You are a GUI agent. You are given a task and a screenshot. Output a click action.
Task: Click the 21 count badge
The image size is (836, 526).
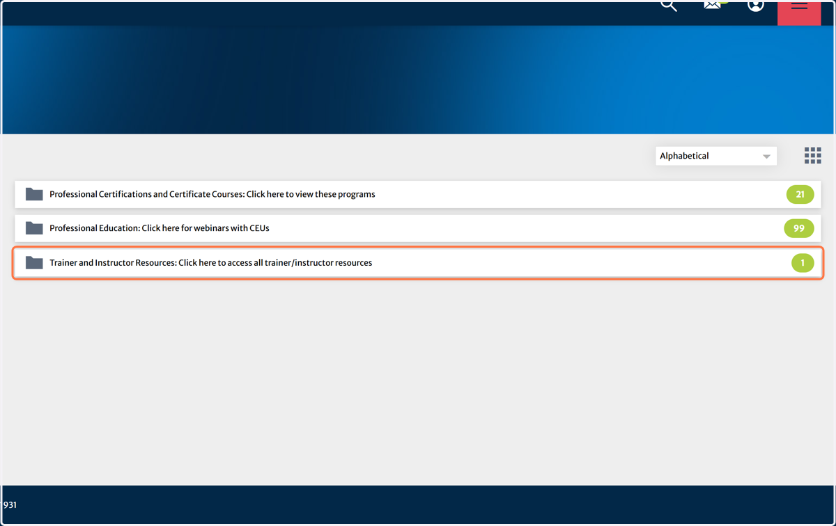800,195
